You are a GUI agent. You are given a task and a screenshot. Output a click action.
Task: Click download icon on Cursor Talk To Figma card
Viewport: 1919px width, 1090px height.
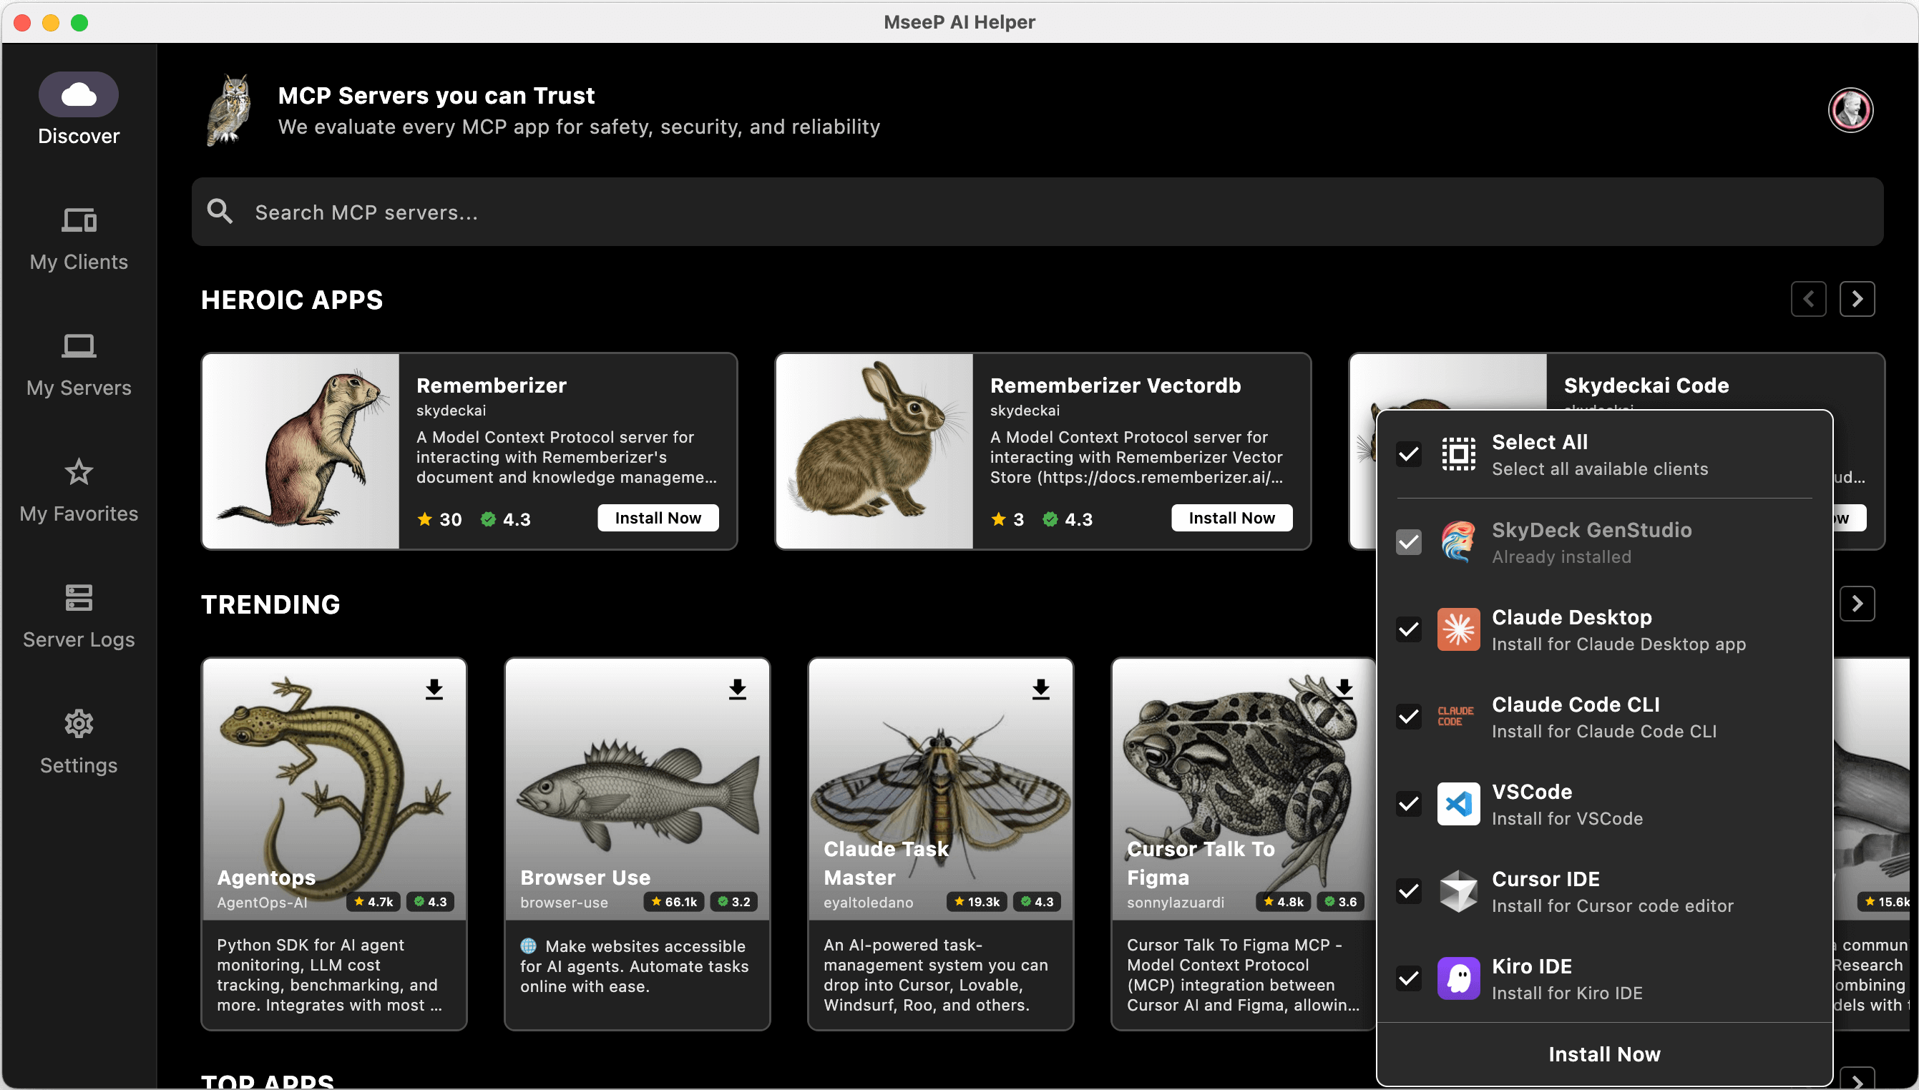(1344, 689)
